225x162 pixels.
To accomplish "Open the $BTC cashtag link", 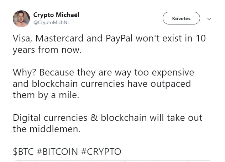I will coord(23,152).
